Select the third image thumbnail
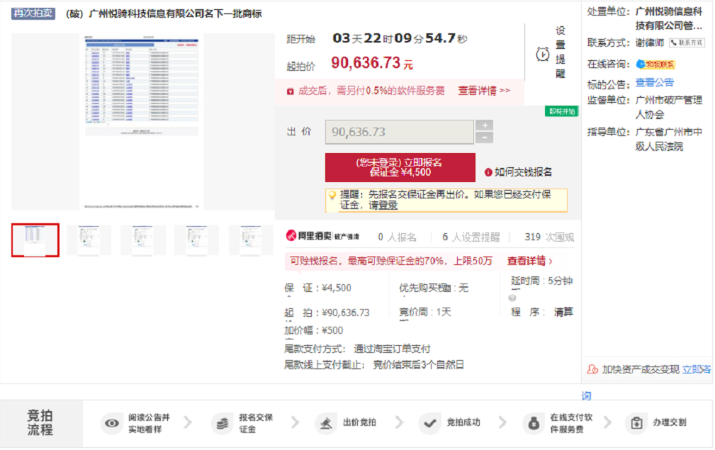The width and height of the screenshot is (715, 450). pos(142,240)
